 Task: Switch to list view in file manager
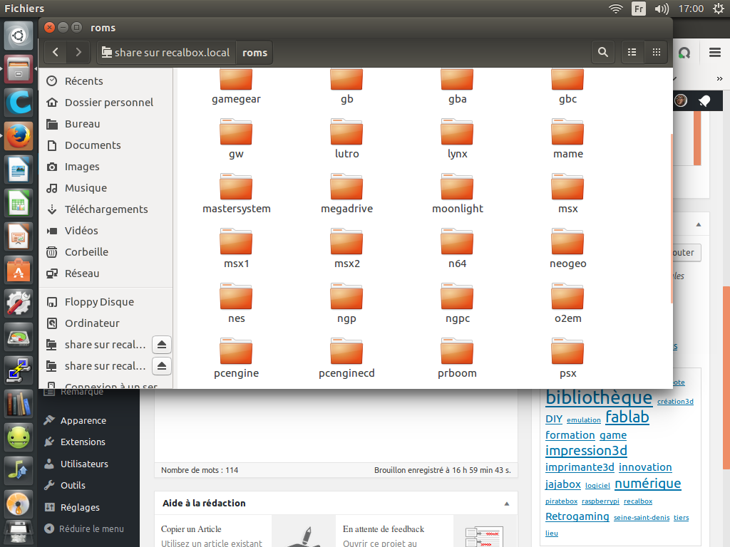(x=632, y=52)
